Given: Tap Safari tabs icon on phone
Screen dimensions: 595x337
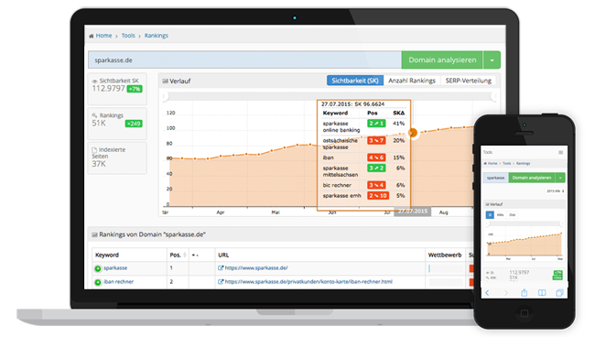Looking at the screenshot, I should tap(559, 293).
